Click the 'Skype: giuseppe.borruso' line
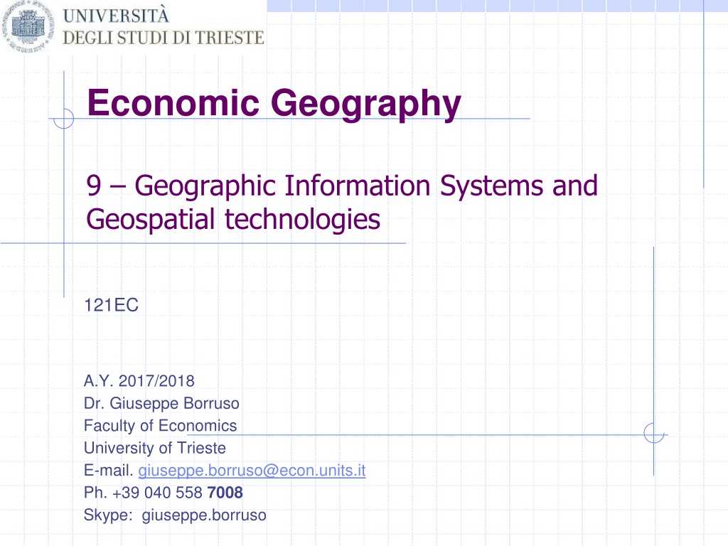728x546 pixels. (x=175, y=515)
